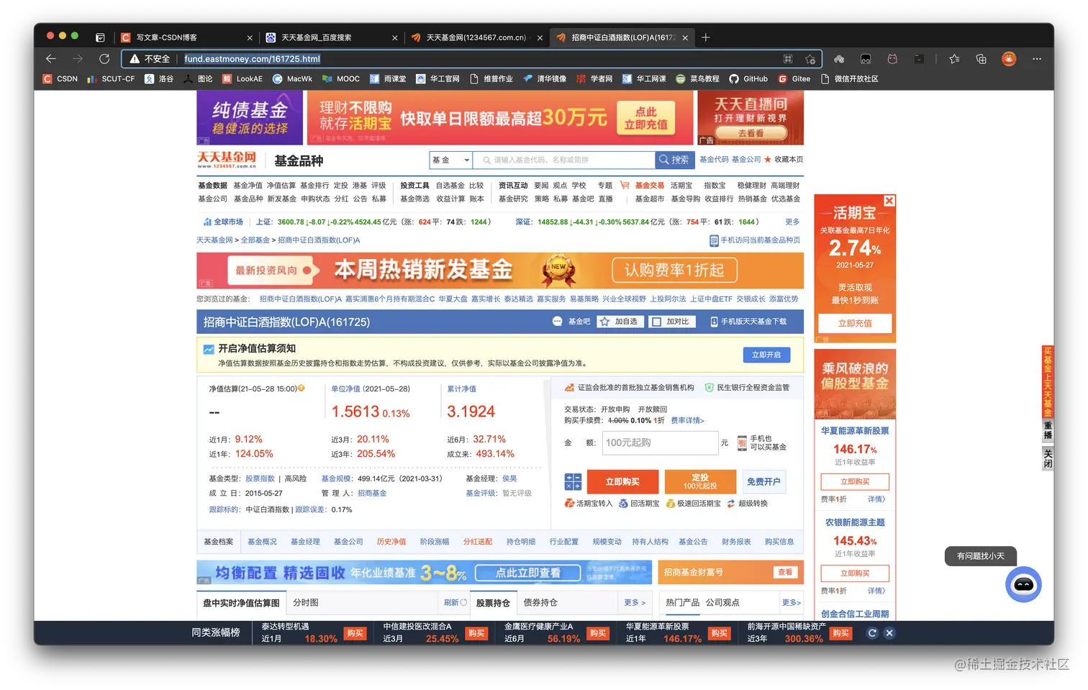The height and width of the screenshot is (690, 1088).
Task: Select the 公司观点 tab
Action: coord(722,603)
